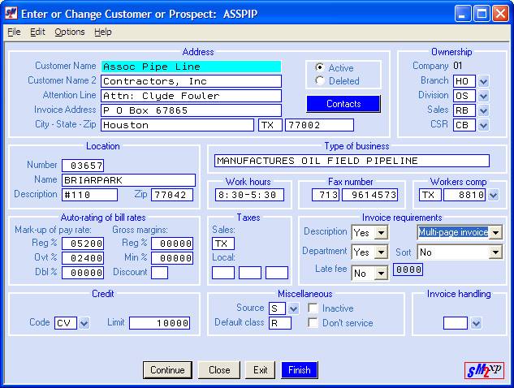514x388 pixels.
Task: Click the Gross margins Reg % field
Action: coord(172,244)
